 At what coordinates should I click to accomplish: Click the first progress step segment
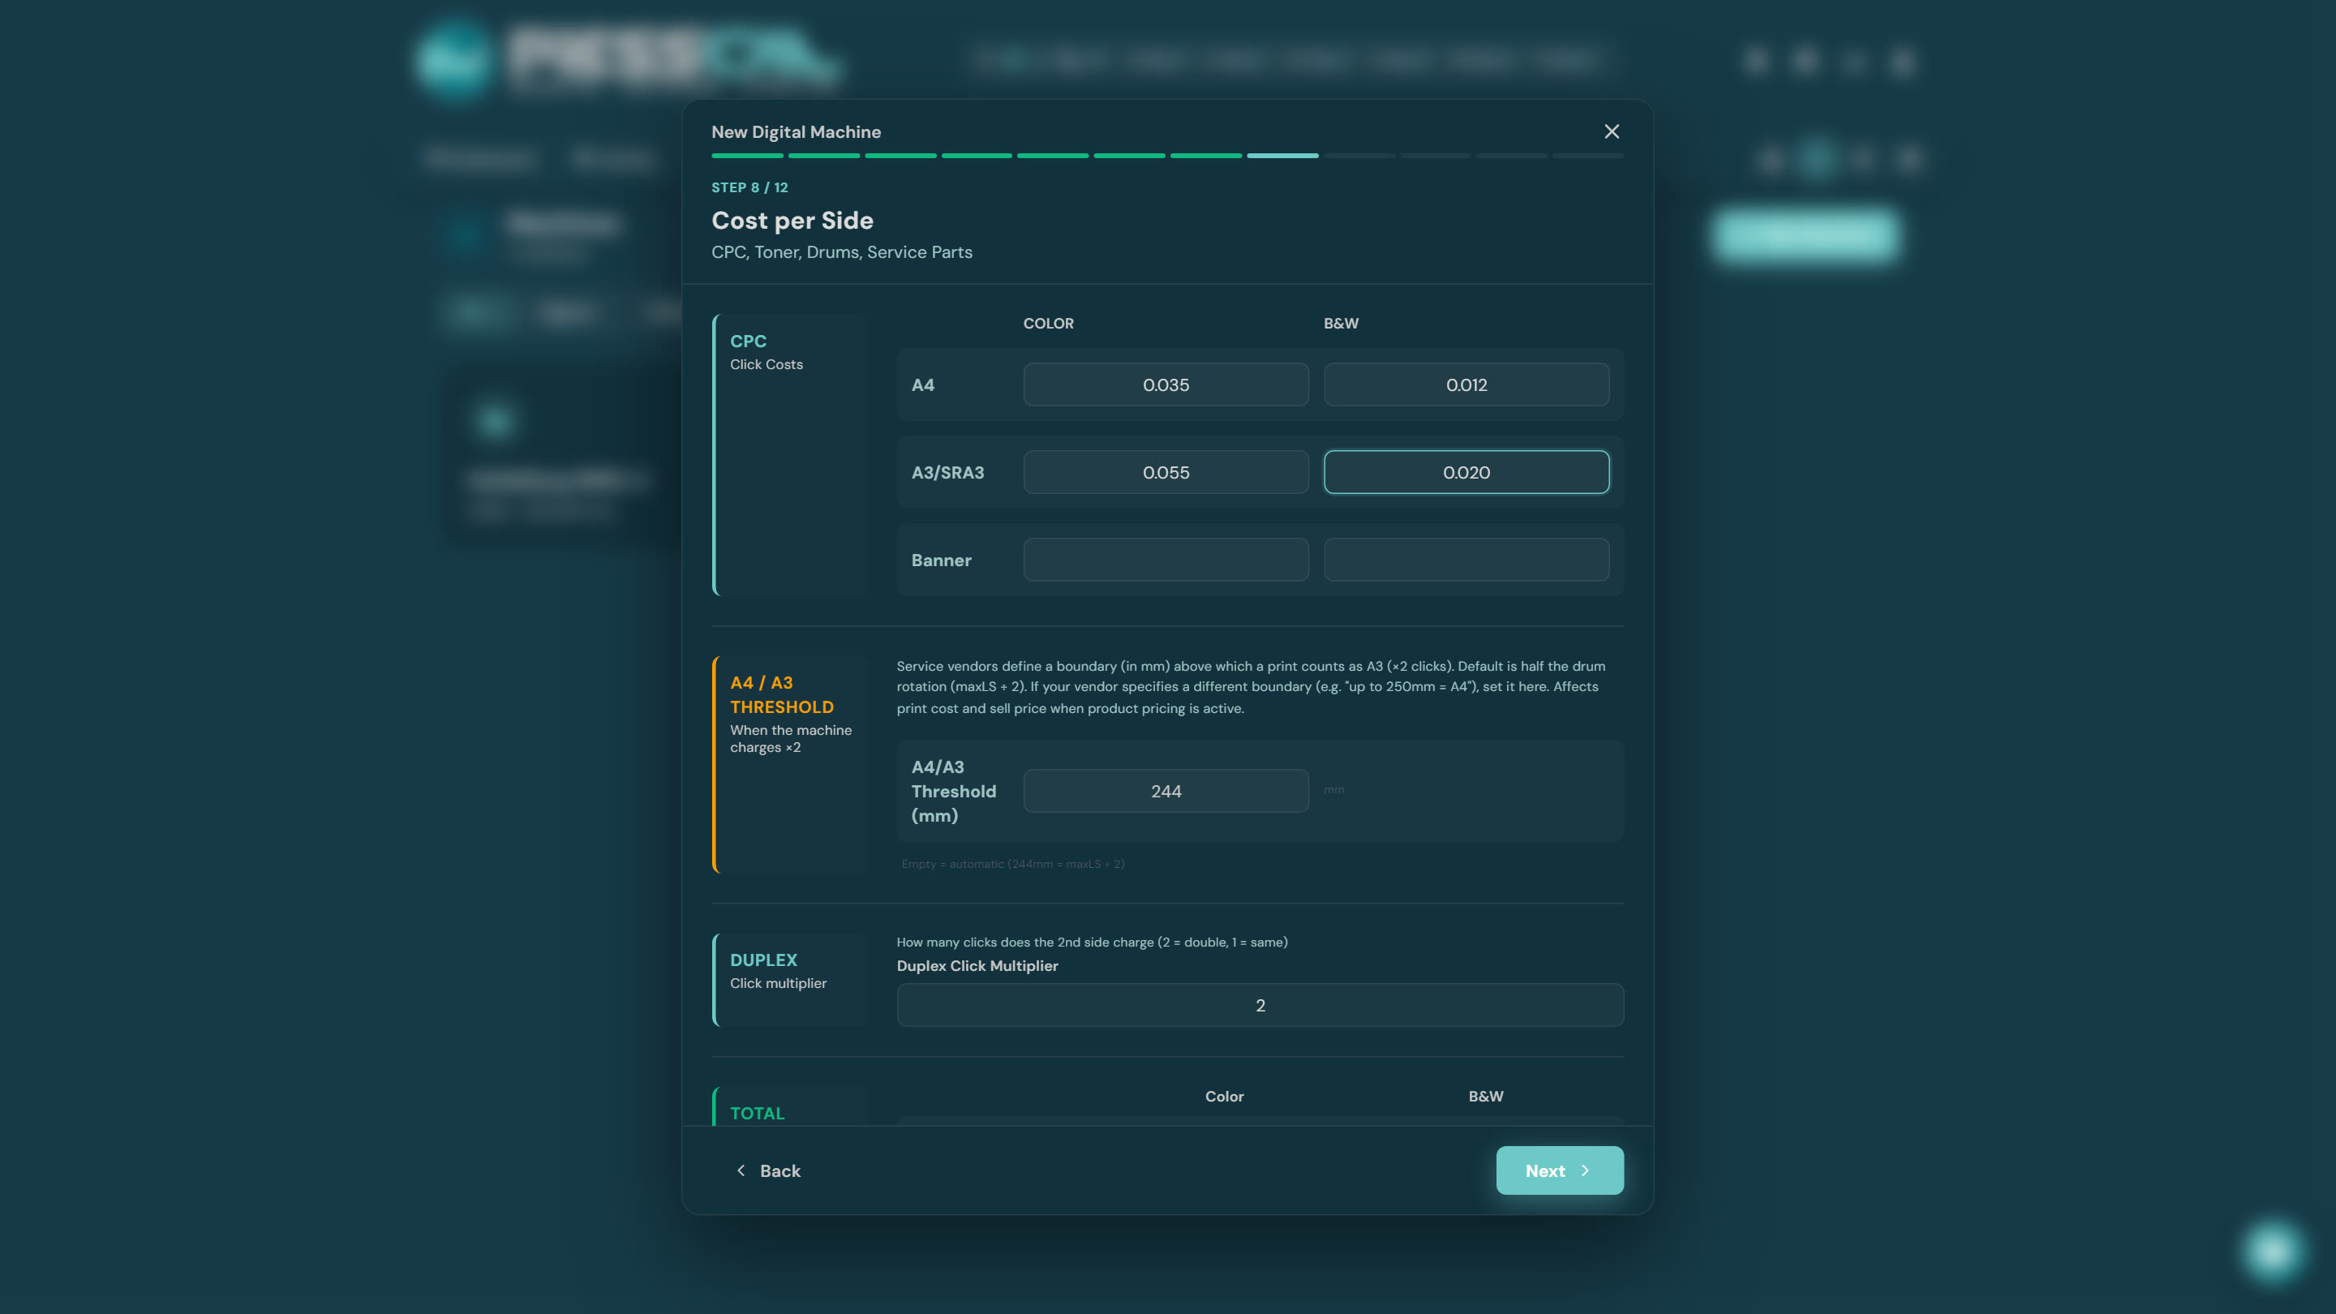pyautogui.click(x=747, y=156)
